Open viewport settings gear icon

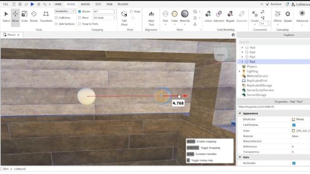233,35
